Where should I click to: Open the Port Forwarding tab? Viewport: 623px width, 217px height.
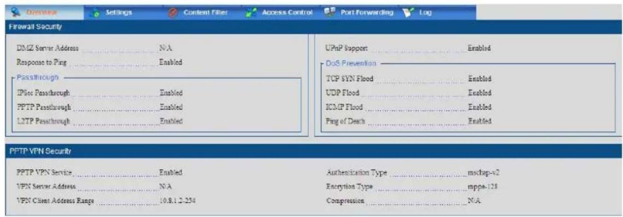(359, 13)
